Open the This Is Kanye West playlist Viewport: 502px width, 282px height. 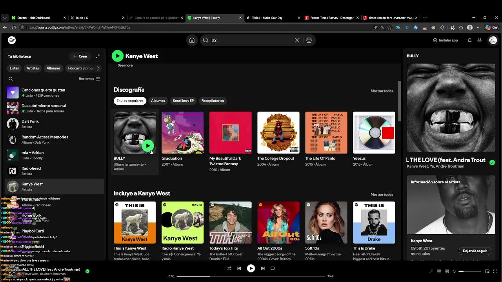click(x=135, y=222)
